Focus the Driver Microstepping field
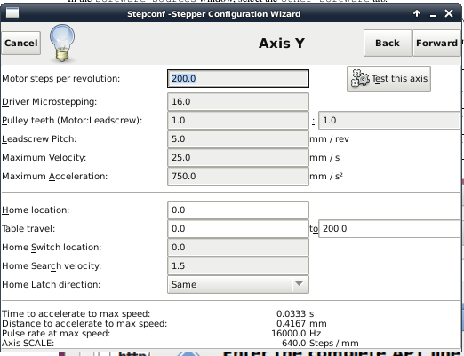The width and height of the screenshot is (464, 356). [x=238, y=102]
